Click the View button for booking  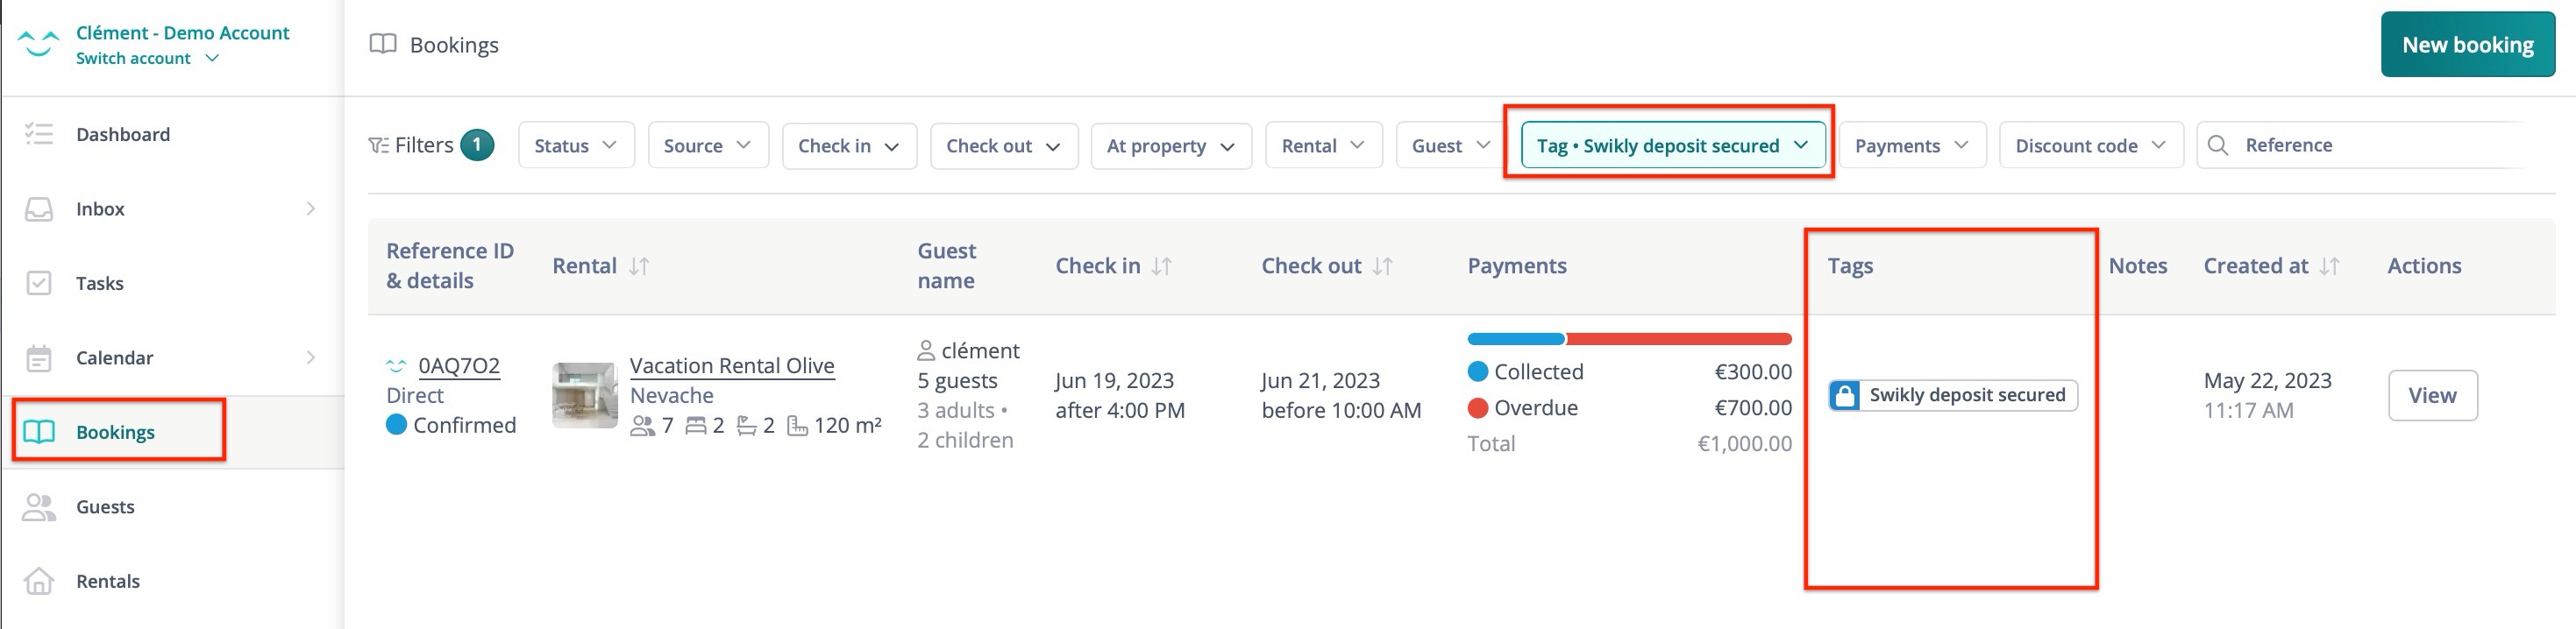(x=2432, y=395)
